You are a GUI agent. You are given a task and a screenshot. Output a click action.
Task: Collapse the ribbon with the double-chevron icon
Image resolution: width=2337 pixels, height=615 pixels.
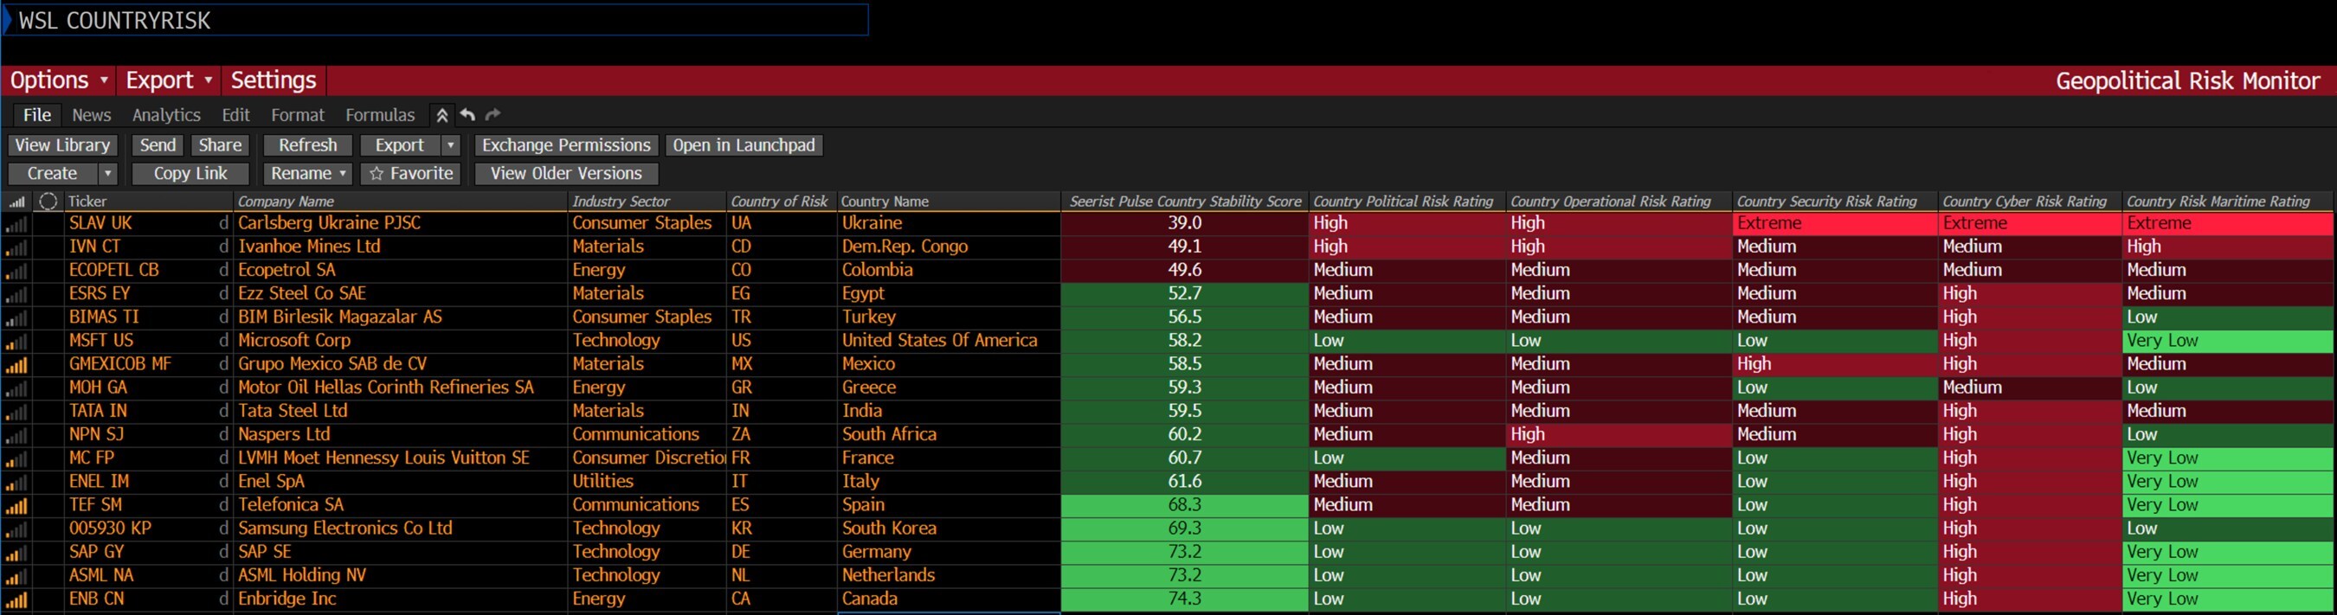pyautogui.click(x=441, y=115)
